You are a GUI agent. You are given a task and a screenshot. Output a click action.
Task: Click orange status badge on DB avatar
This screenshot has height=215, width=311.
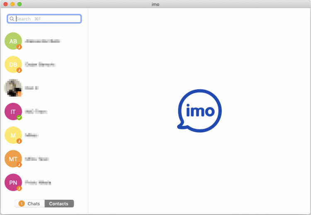click(19, 70)
